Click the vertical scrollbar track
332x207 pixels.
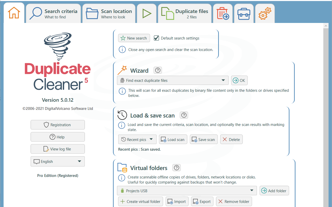[326, 117]
